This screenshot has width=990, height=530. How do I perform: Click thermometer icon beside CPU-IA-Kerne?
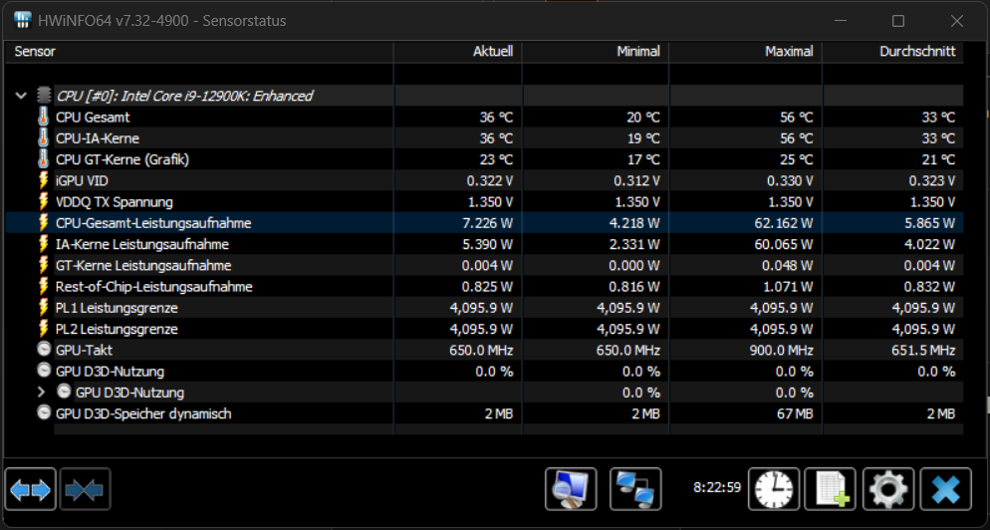[x=44, y=138]
